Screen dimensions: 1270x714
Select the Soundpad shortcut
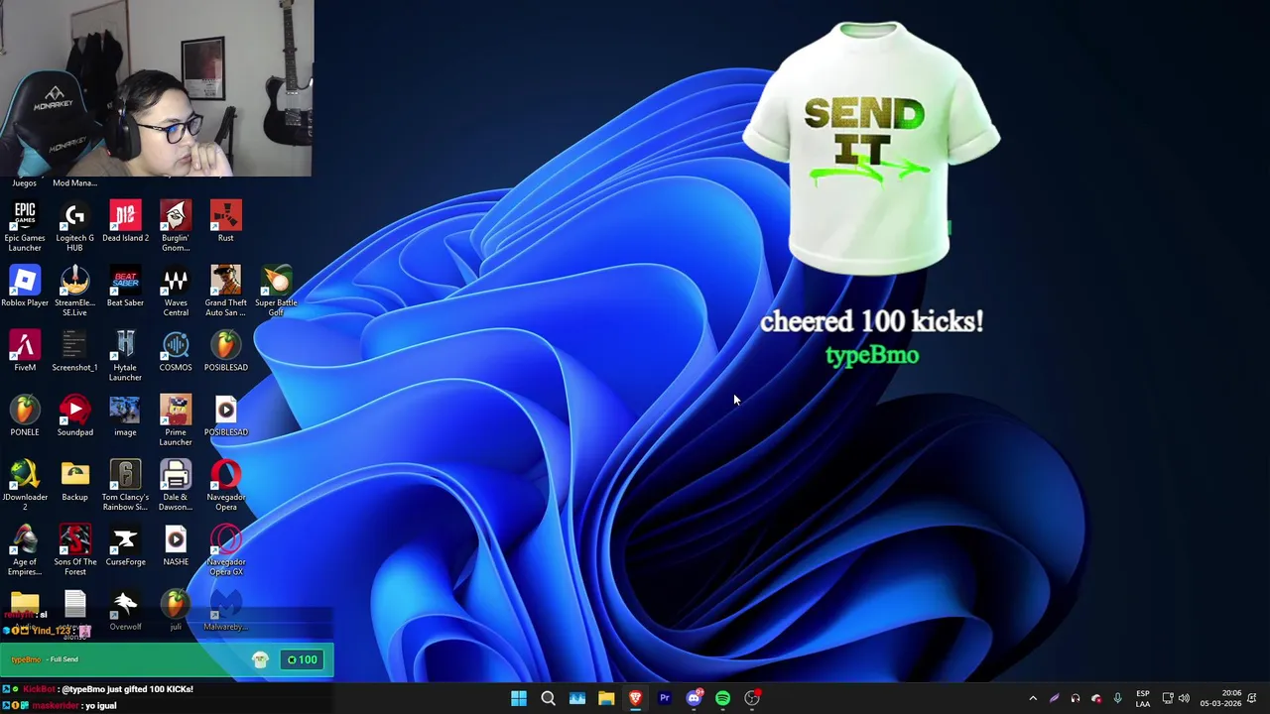[x=74, y=416]
